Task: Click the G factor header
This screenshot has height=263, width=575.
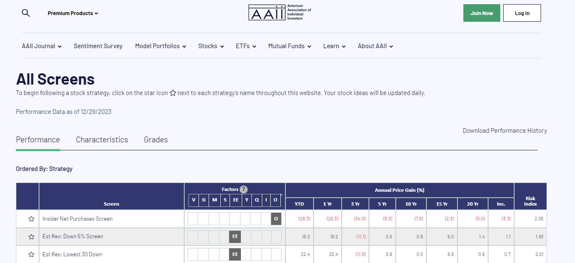Action: [204, 200]
